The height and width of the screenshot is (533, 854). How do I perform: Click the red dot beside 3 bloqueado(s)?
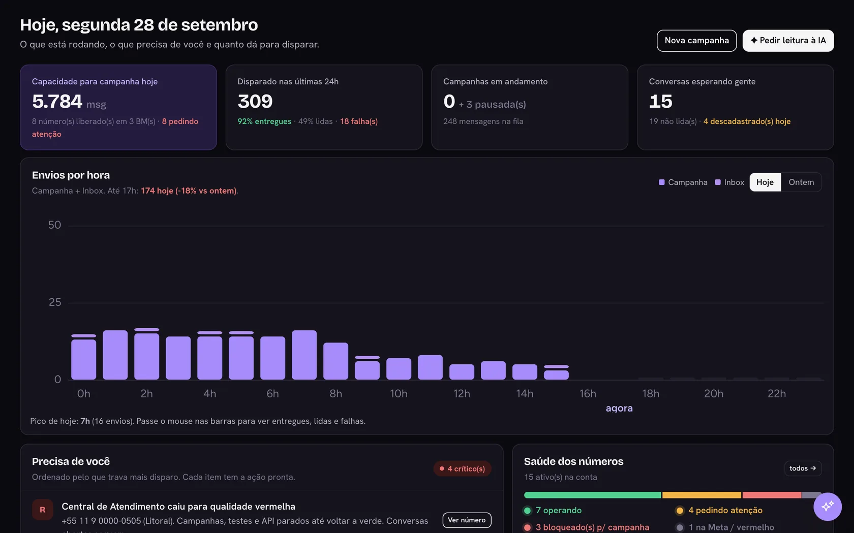click(x=527, y=527)
